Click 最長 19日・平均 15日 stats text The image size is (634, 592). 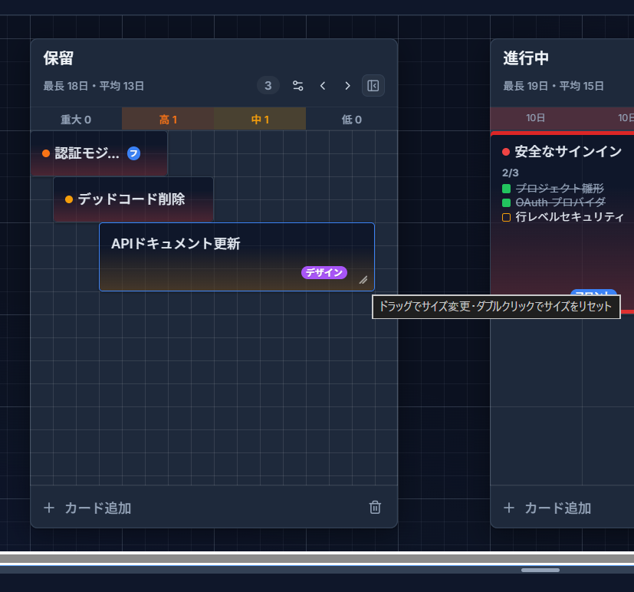(554, 86)
